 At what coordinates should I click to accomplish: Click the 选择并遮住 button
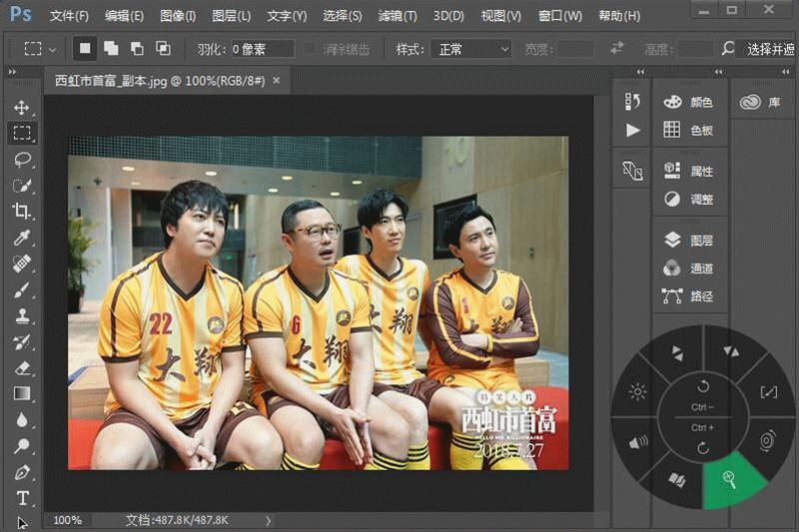point(769,49)
